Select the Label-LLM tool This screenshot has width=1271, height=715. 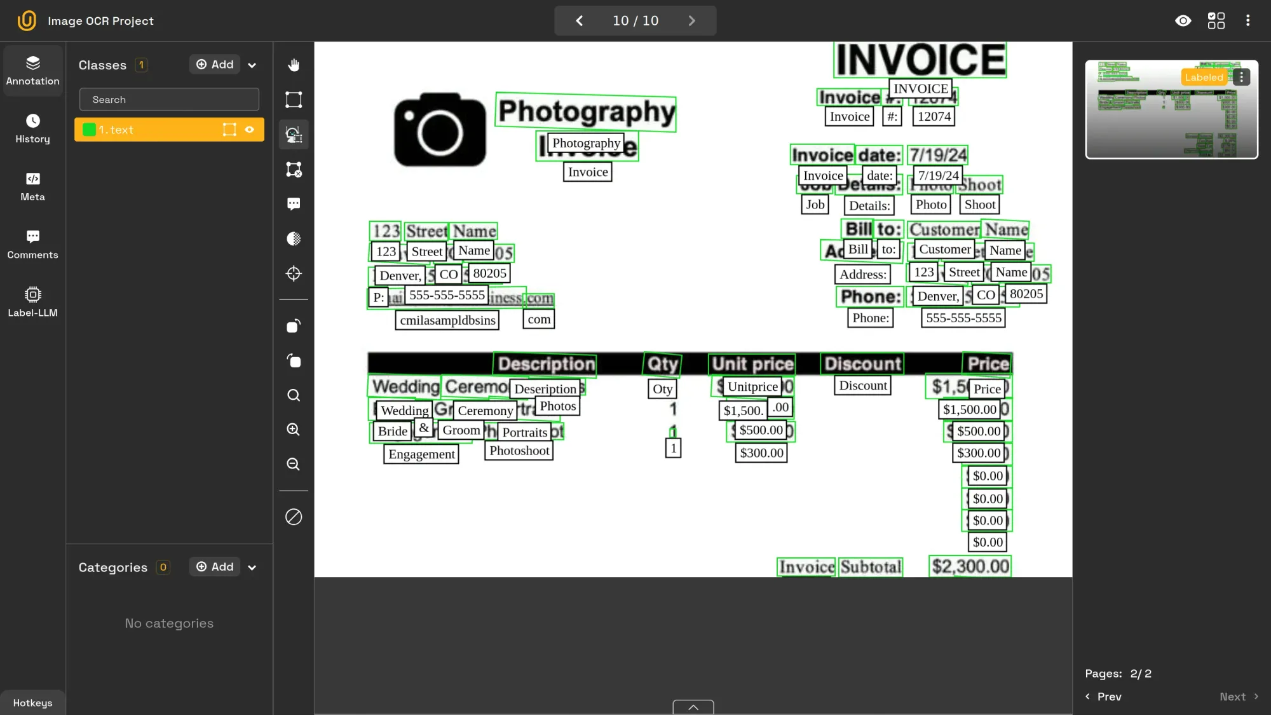point(32,301)
